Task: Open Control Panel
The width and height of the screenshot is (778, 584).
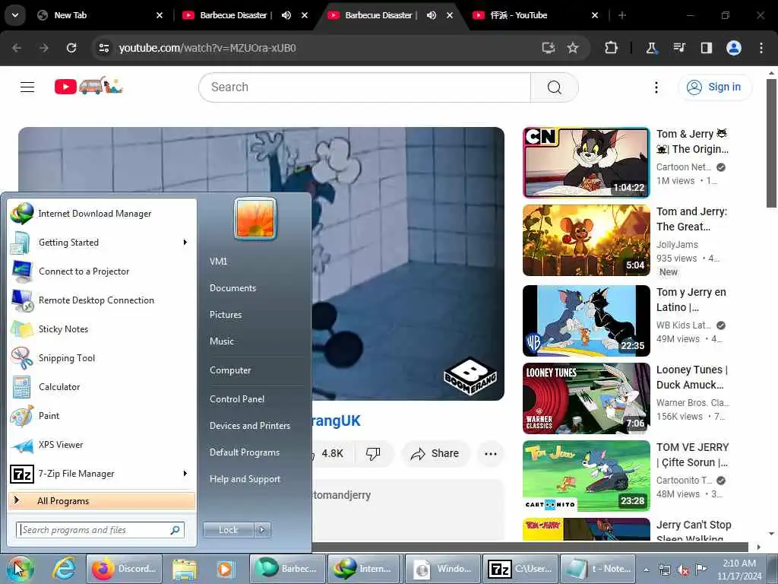Action: point(237,399)
